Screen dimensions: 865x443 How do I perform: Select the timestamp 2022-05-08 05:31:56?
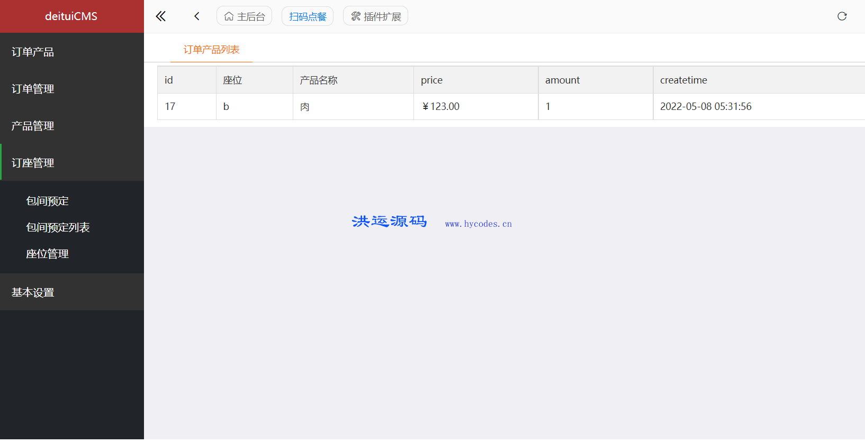[x=759, y=107]
